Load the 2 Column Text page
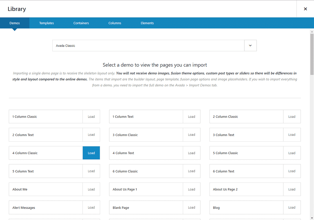 click(x=91, y=135)
